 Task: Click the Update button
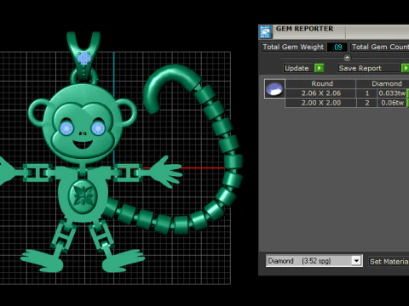(298, 68)
